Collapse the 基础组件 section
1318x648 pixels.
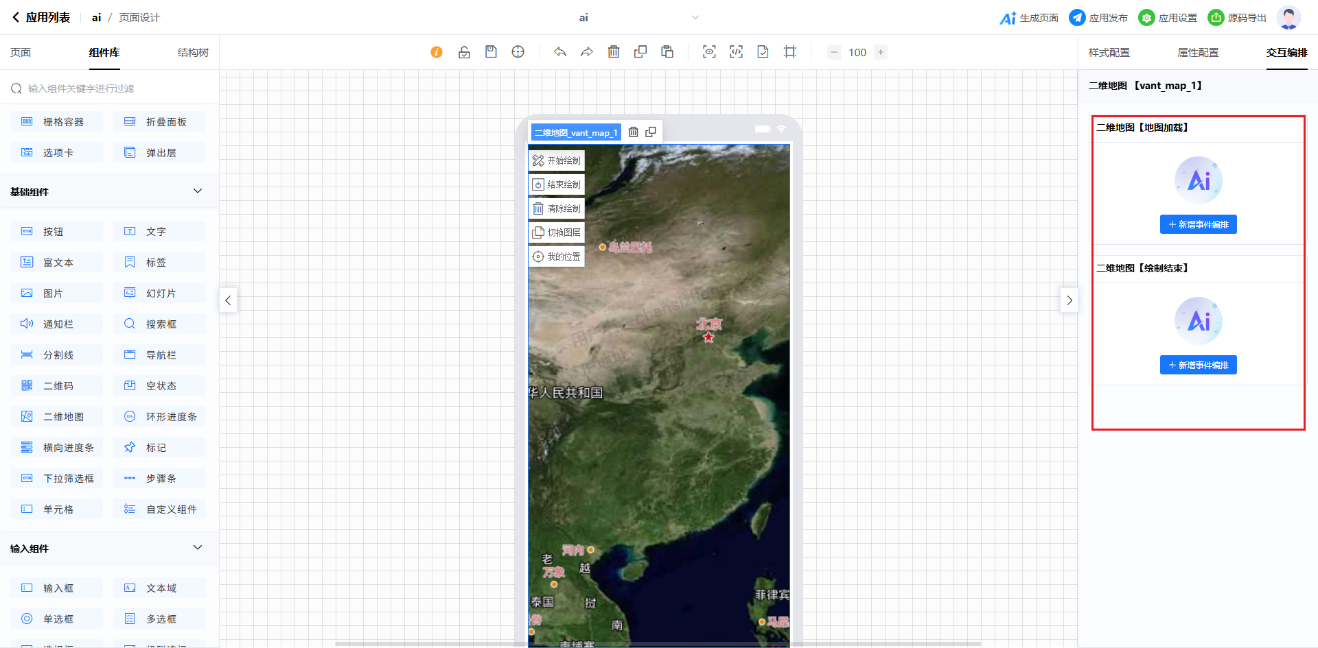[x=198, y=191]
